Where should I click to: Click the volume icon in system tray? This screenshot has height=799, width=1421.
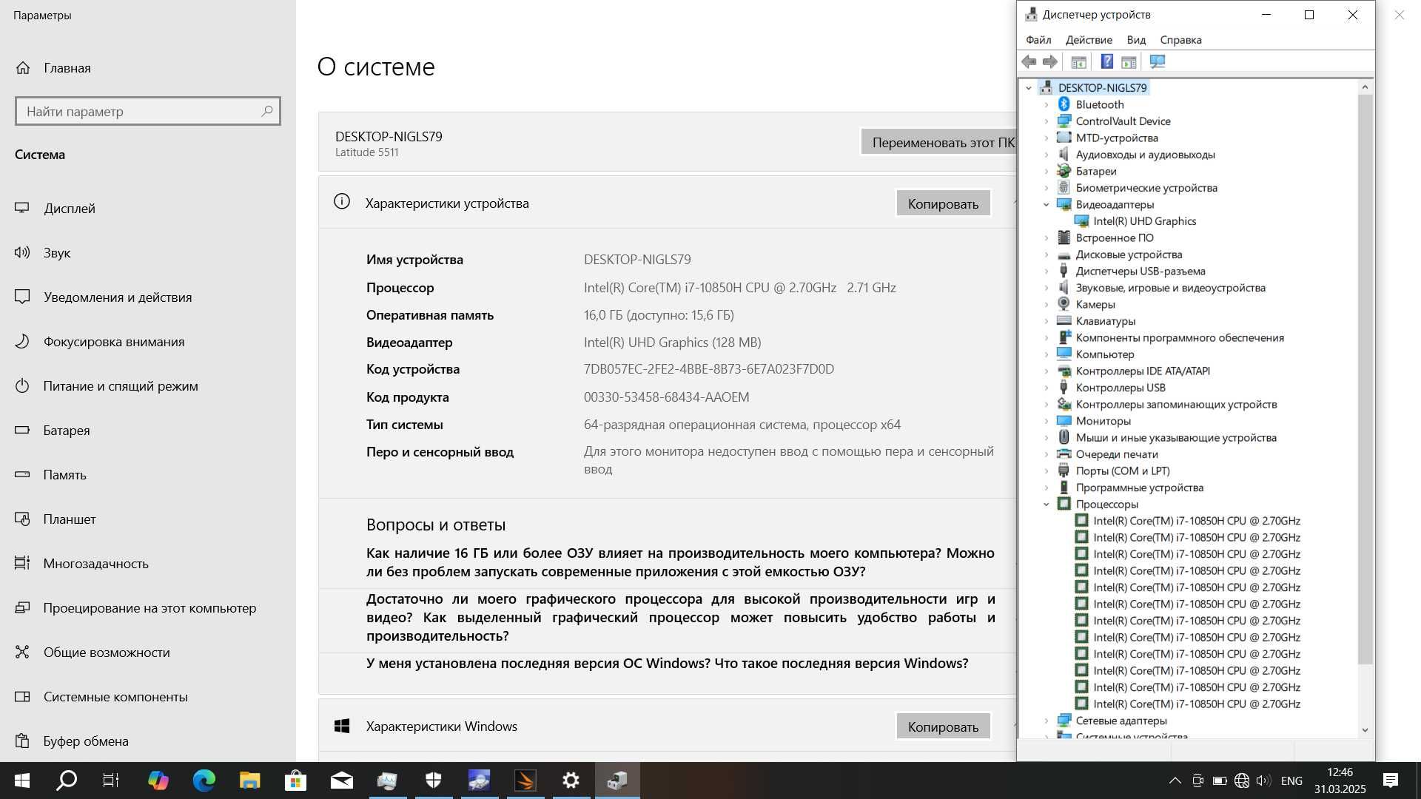click(x=1263, y=781)
